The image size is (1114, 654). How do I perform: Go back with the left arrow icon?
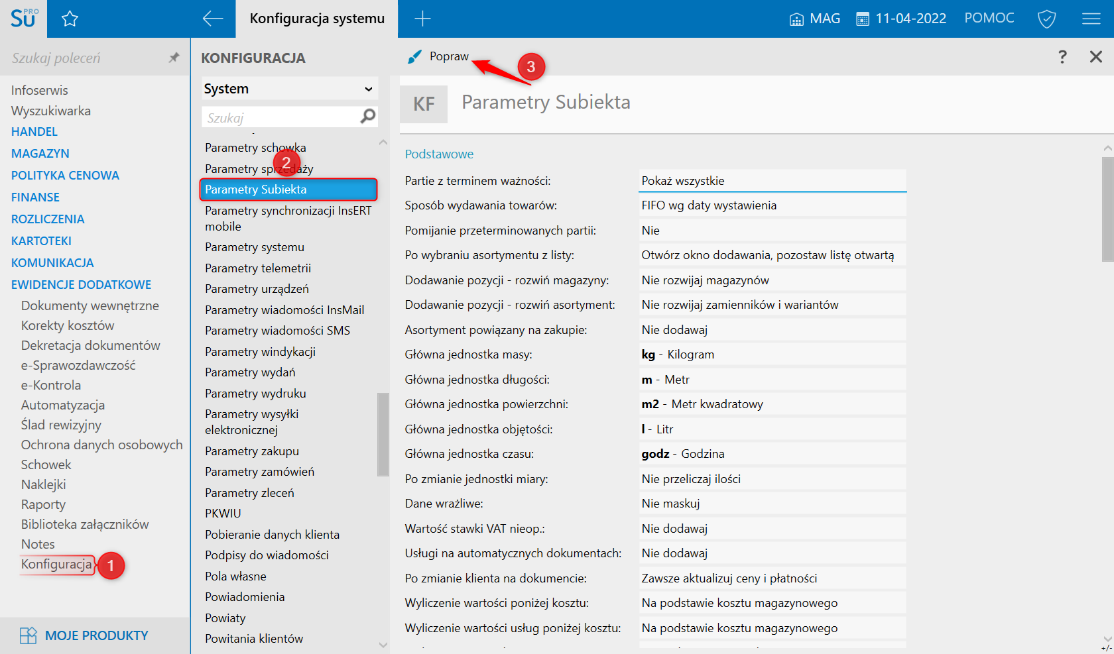(x=212, y=19)
